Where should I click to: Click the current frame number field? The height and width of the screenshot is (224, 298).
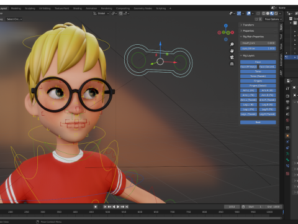tap(232, 207)
